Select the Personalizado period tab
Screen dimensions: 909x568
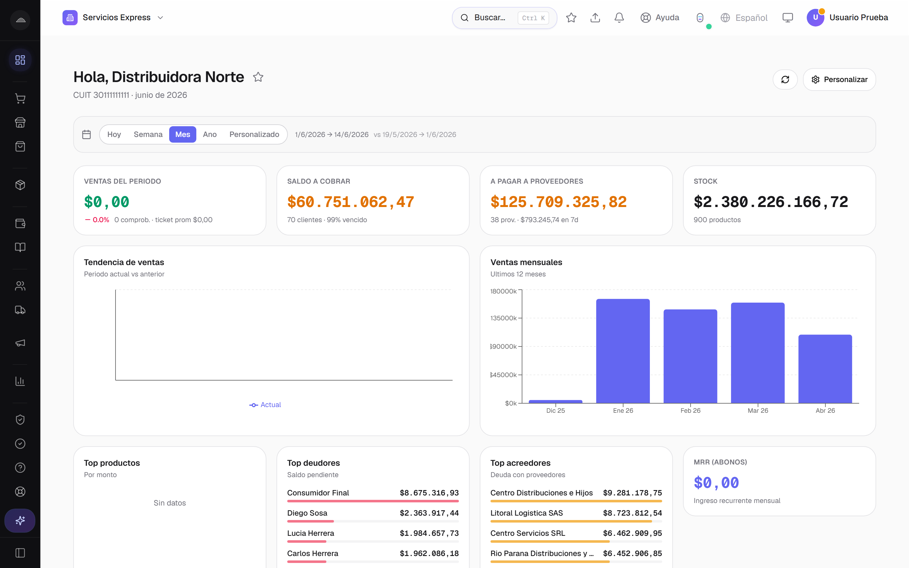click(254, 134)
